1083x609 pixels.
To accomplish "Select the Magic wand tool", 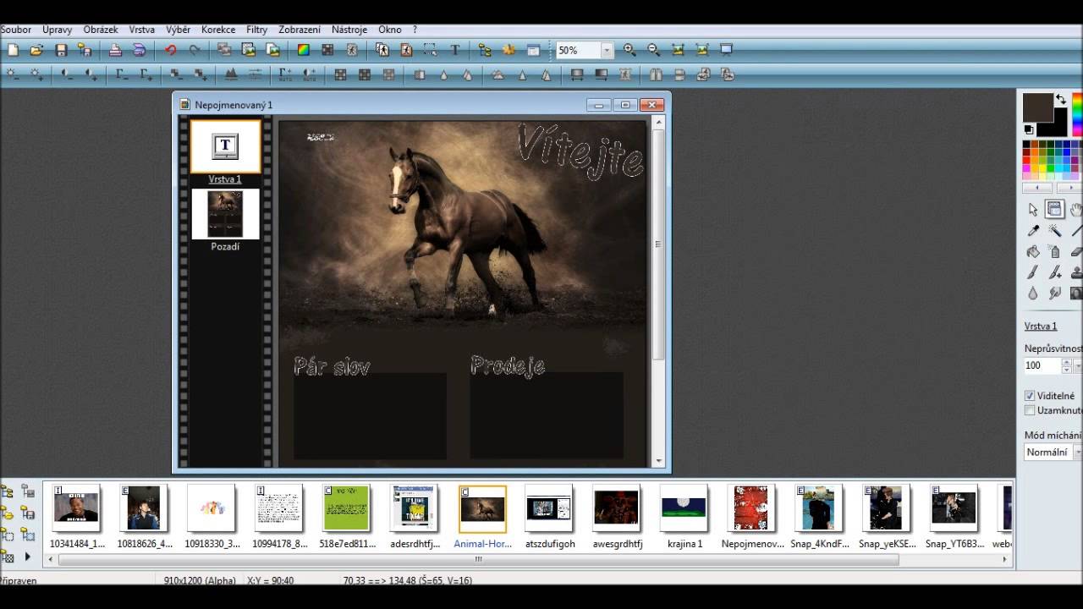I will (1054, 230).
